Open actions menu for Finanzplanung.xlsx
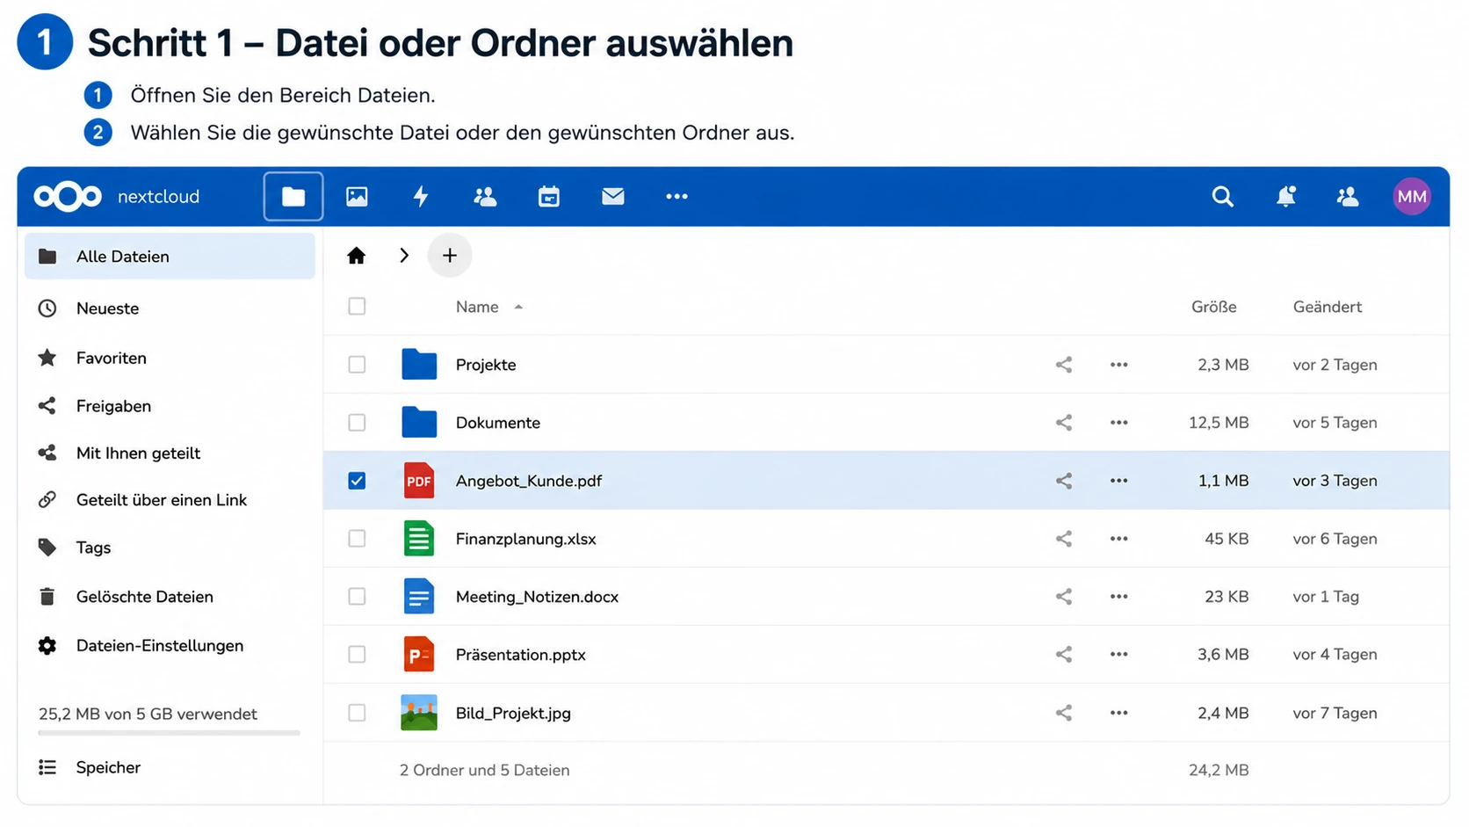 coord(1118,539)
